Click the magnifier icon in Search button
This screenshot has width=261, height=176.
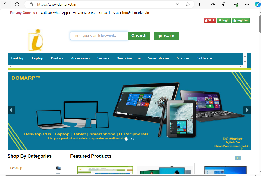coord(133,36)
